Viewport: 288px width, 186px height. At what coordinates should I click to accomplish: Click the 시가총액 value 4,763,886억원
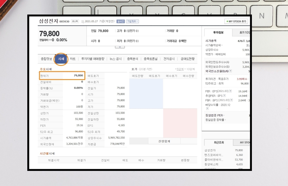point(74,138)
